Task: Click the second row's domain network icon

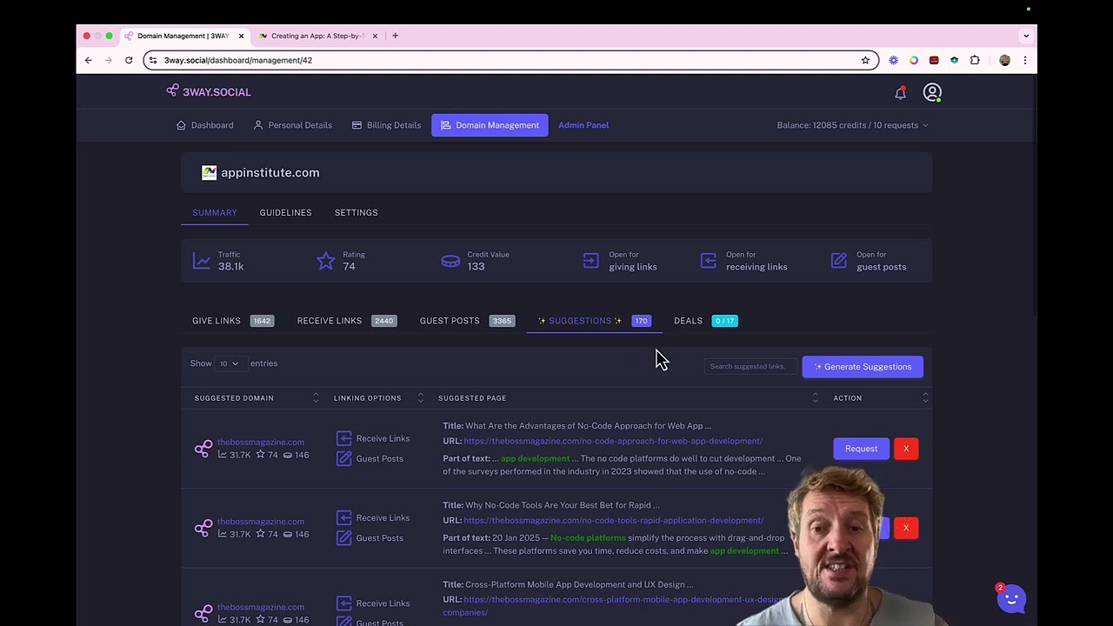Action: pyautogui.click(x=203, y=528)
